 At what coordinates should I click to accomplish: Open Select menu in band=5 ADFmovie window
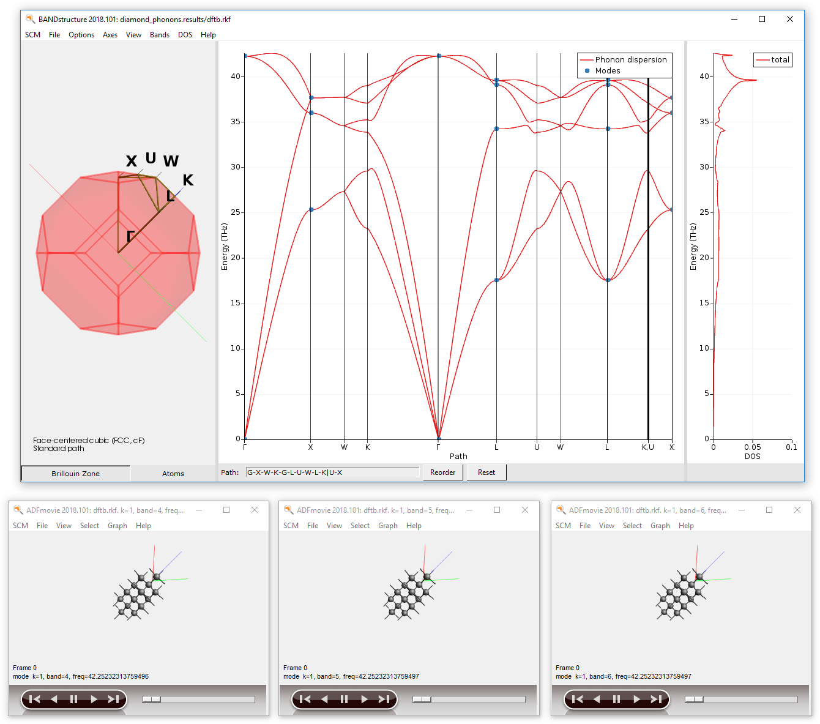[x=360, y=526]
